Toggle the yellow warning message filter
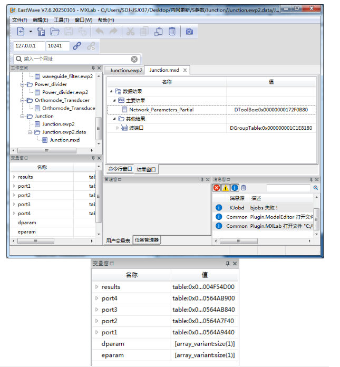This screenshot has width=340, height=367. point(226,188)
